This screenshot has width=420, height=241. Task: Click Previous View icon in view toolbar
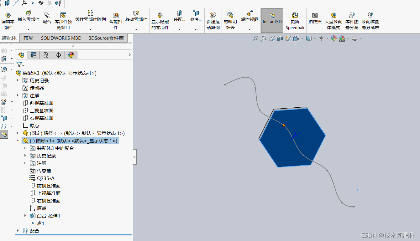tap(272, 38)
